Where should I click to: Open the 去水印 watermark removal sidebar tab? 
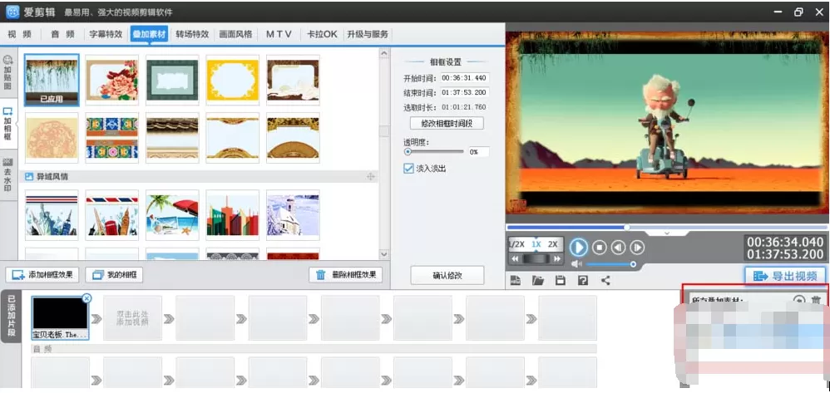click(8, 177)
